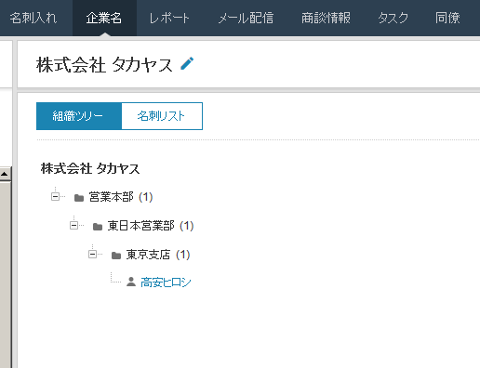Collapse the 営業本部 tree node
480x368 pixels.
tap(55, 196)
